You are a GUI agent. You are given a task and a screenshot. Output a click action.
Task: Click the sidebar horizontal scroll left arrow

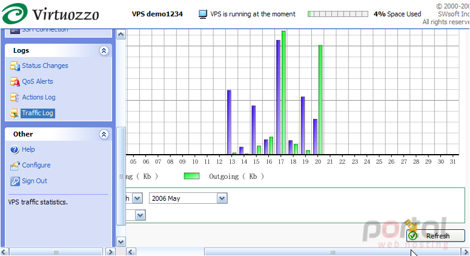pos(4,252)
